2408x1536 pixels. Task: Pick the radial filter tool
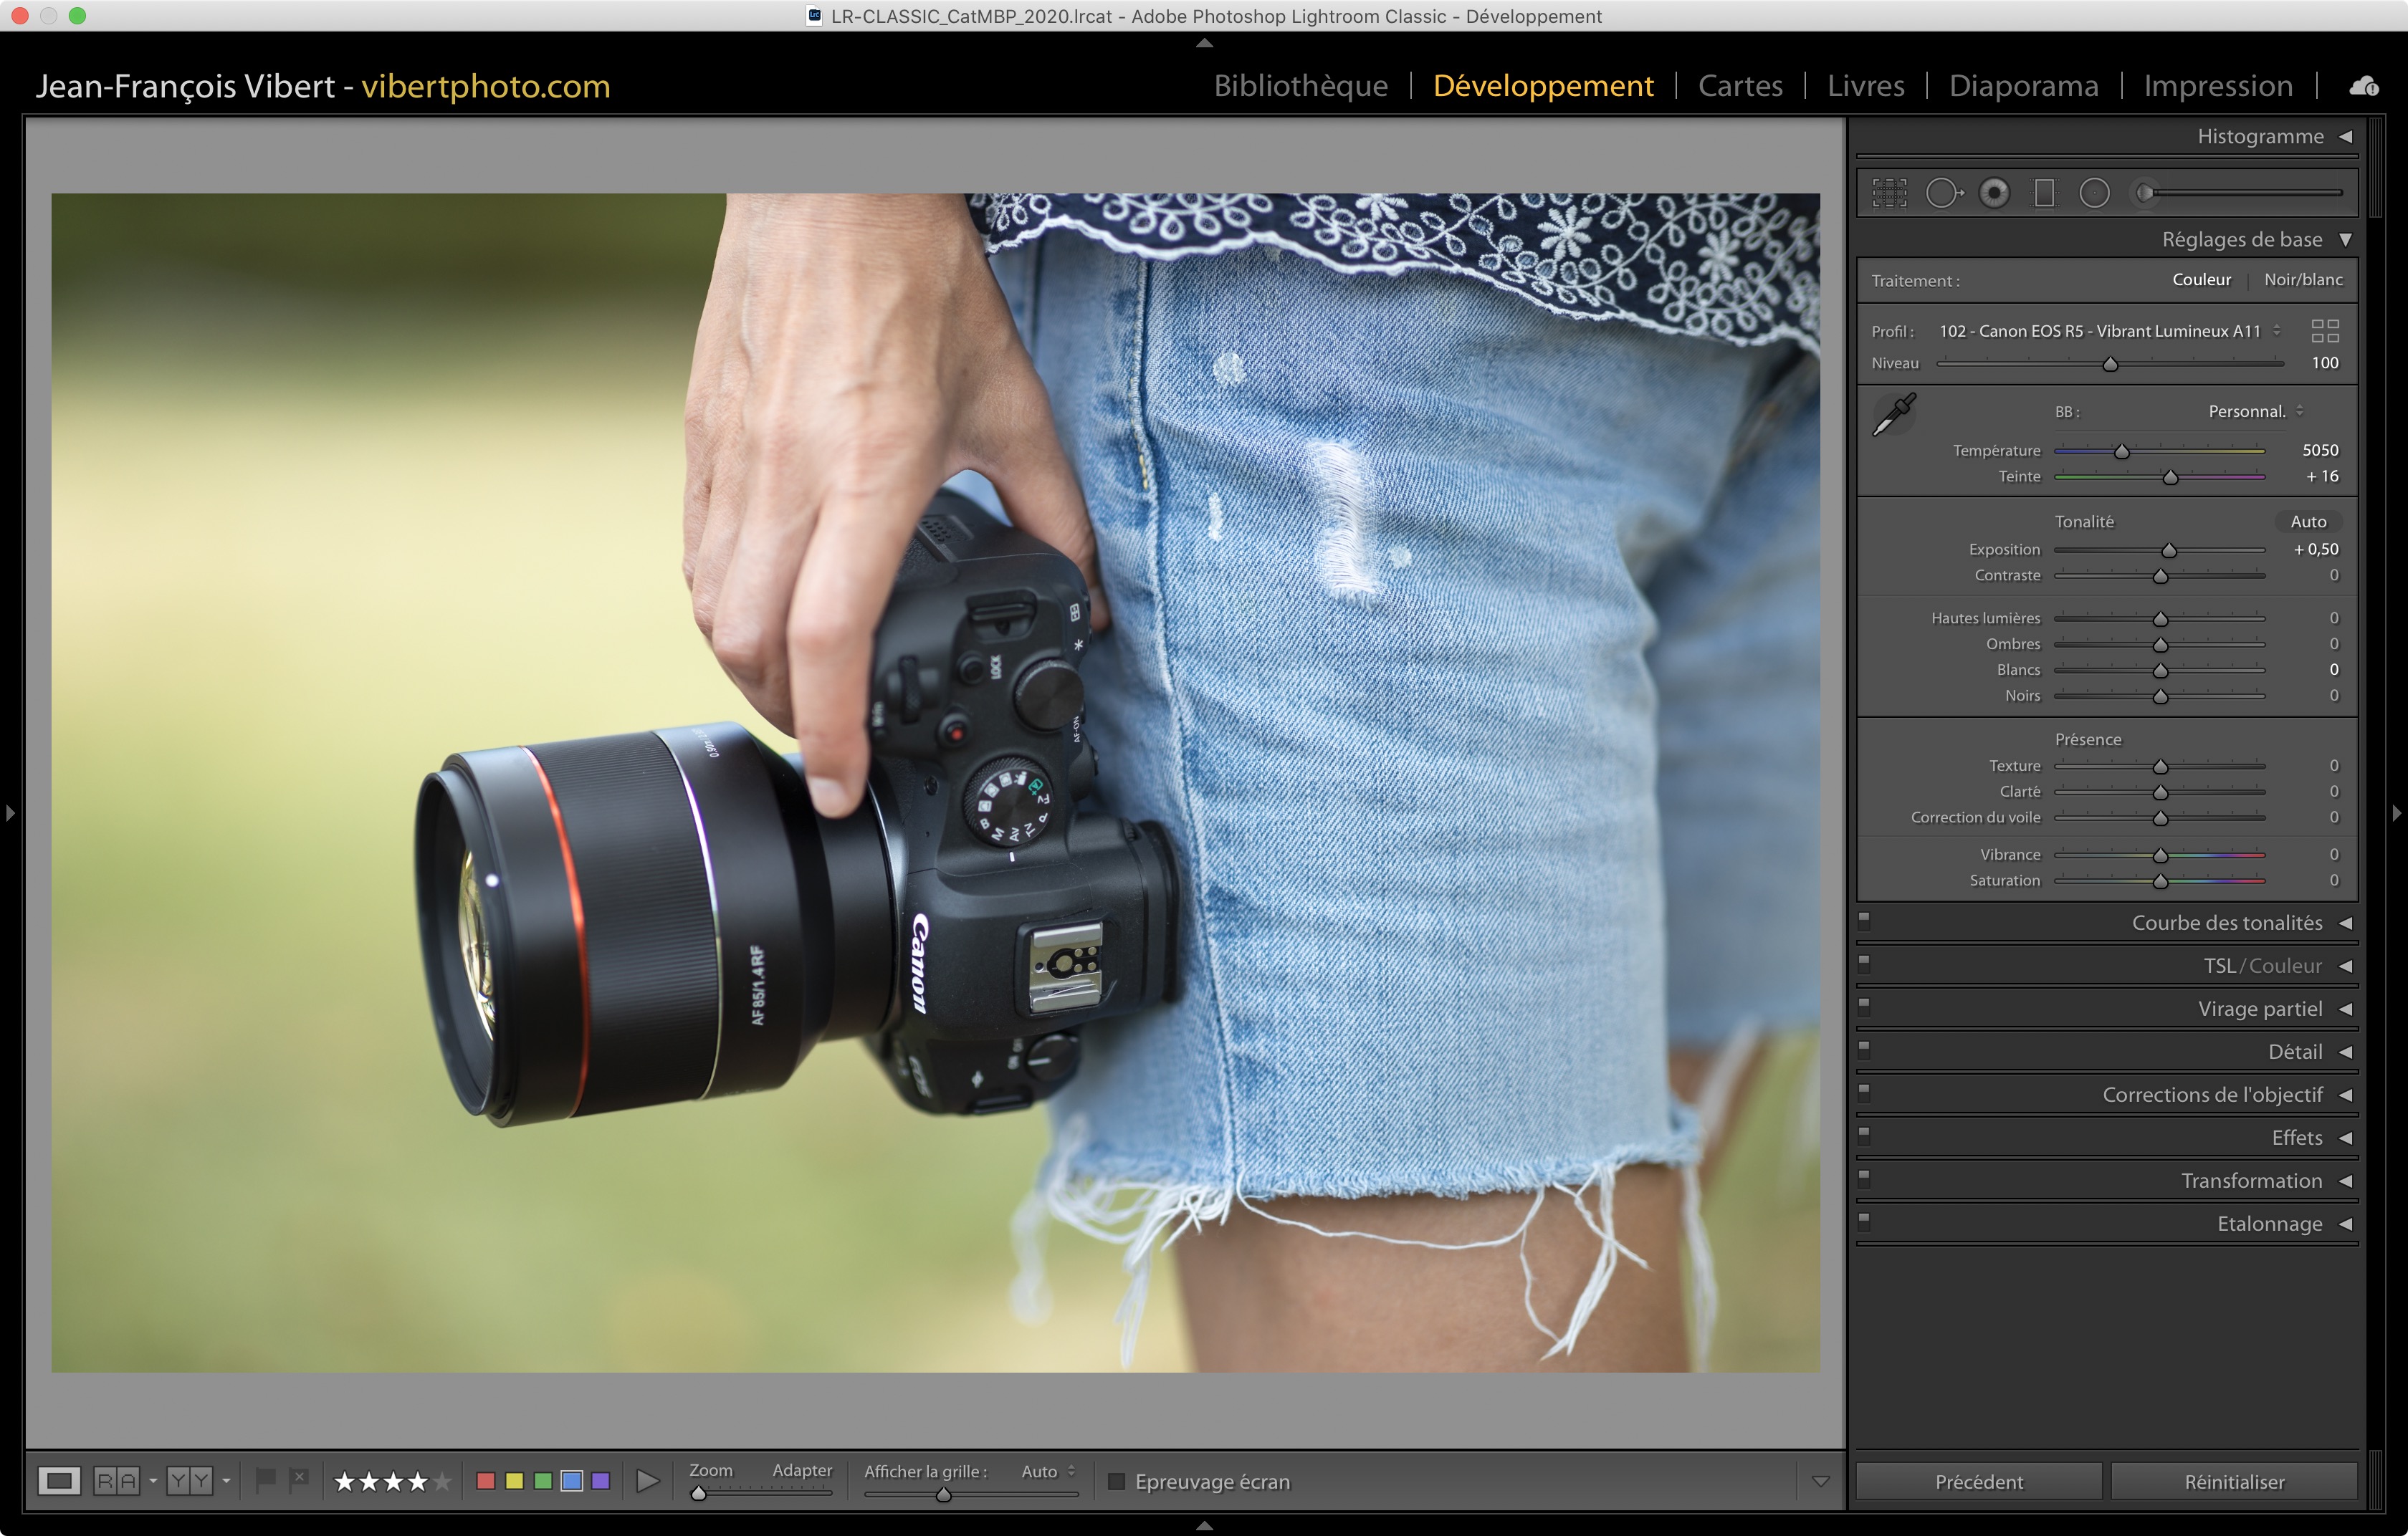tap(2094, 193)
